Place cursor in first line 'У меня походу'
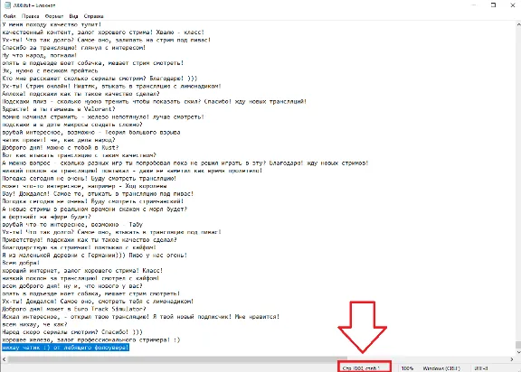Screen dimensions: 521x372 (x=52, y=24)
